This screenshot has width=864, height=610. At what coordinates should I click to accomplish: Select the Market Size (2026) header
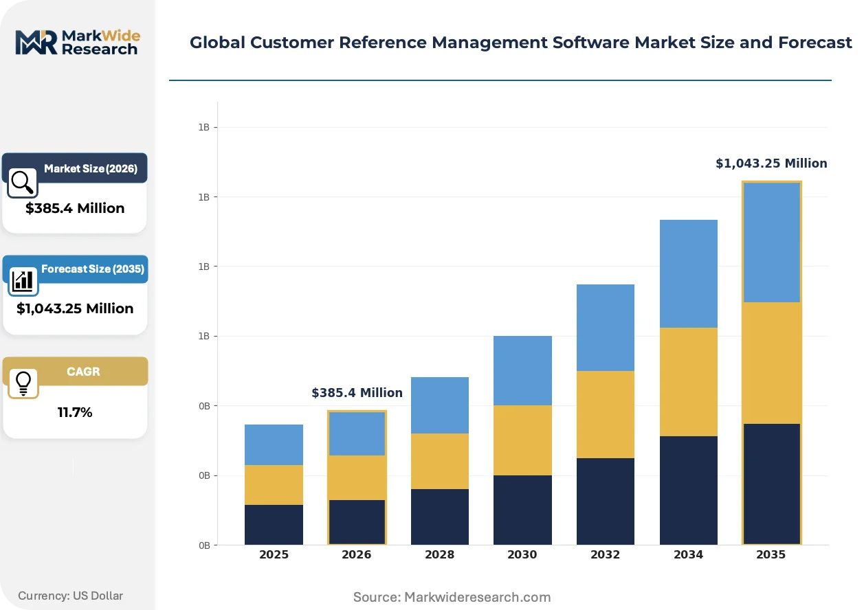point(75,168)
